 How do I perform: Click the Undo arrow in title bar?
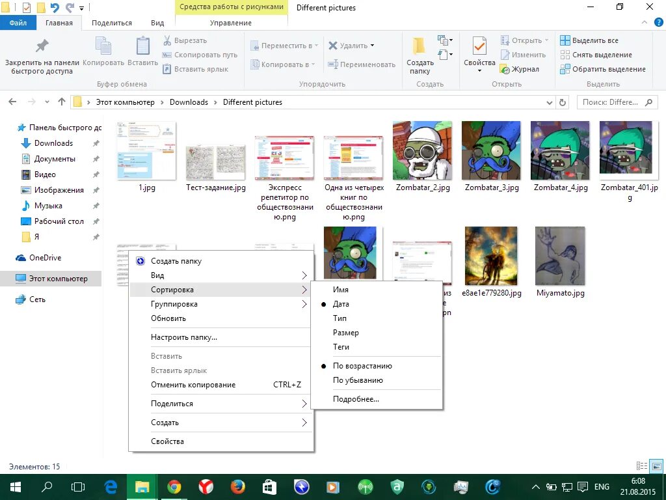click(55, 7)
